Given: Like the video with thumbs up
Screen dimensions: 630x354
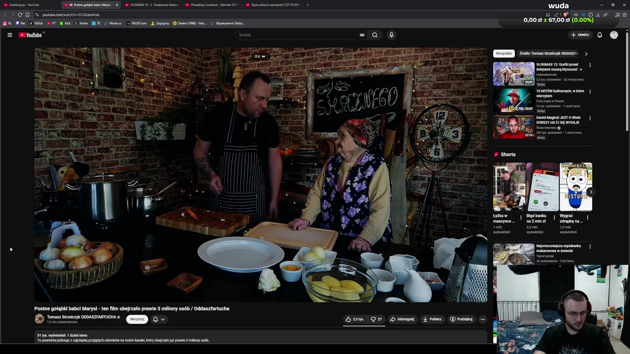Looking at the screenshot, I should click(x=355, y=319).
